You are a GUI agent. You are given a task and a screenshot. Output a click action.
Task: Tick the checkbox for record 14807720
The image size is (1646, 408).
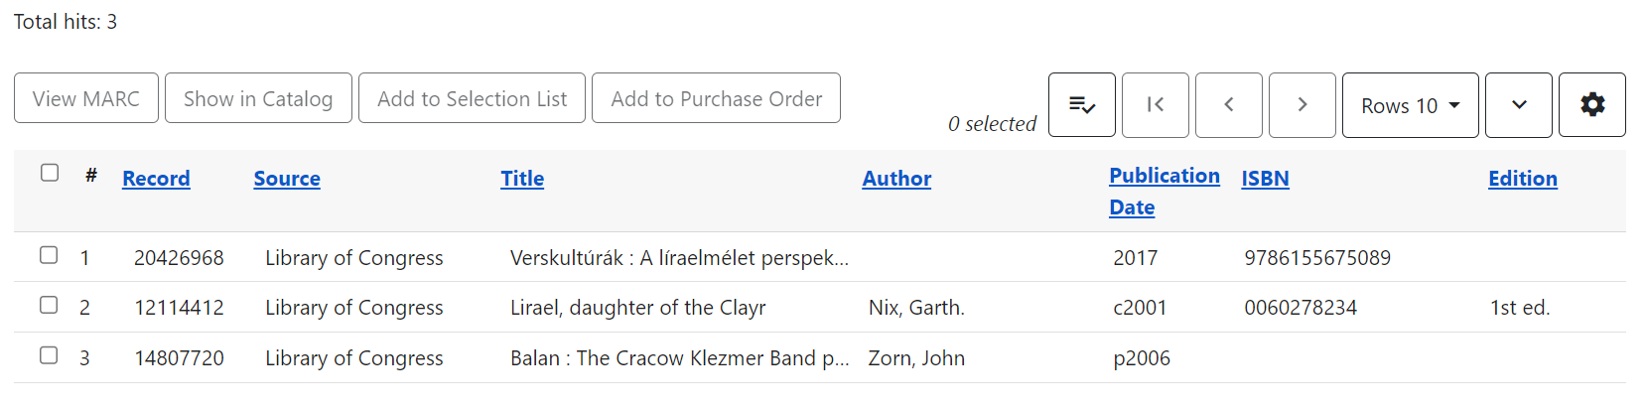tap(49, 355)
